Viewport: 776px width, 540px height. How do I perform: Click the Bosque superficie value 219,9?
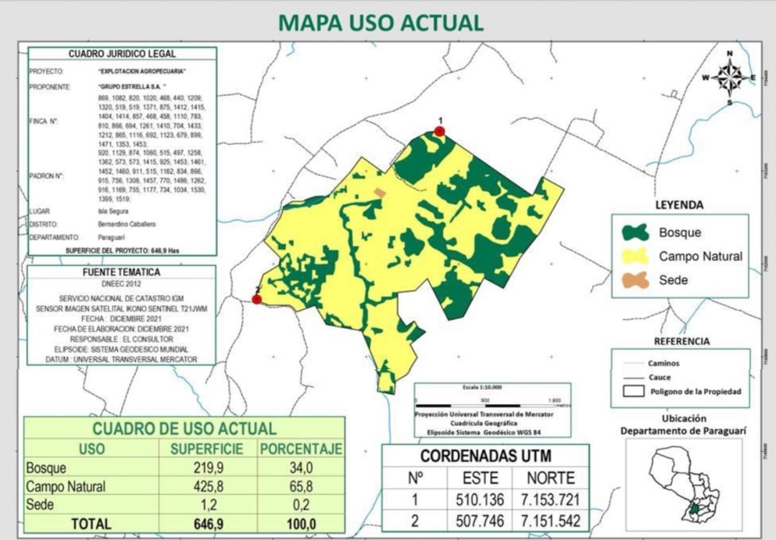[207, 468]
